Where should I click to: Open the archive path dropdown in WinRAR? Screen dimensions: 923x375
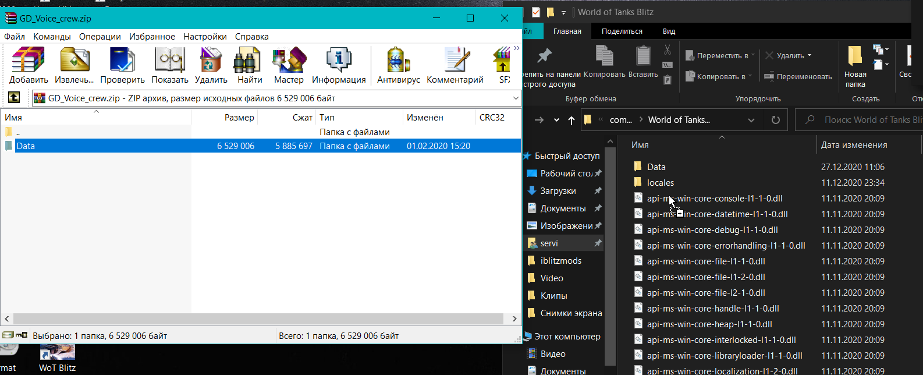point(516,98)
